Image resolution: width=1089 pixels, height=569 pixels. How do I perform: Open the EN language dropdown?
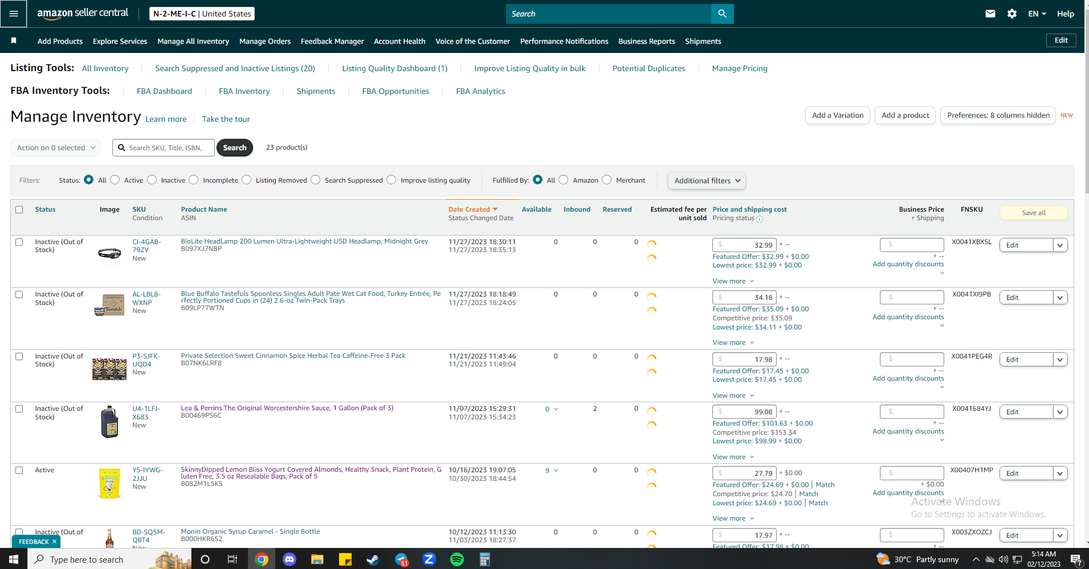tap(1037, 14)
